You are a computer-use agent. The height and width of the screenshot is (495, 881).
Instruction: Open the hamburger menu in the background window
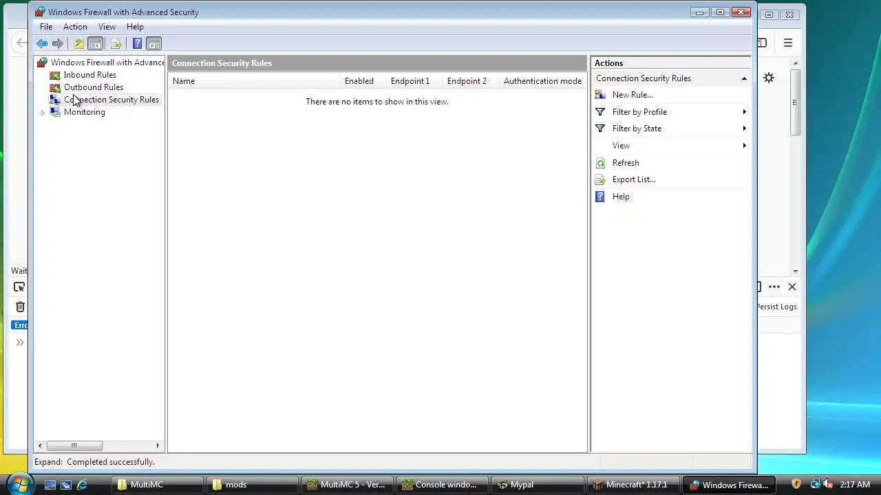point(788,43)
